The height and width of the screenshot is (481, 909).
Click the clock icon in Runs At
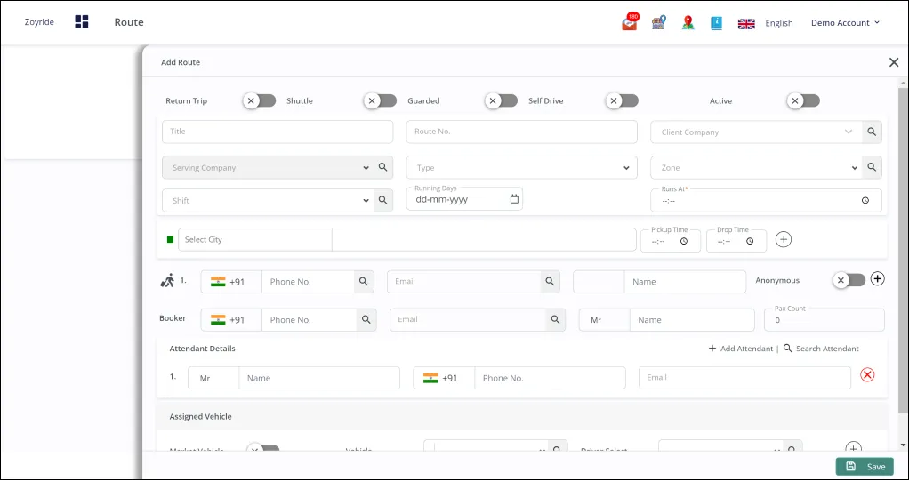click(x=865, y=201)
